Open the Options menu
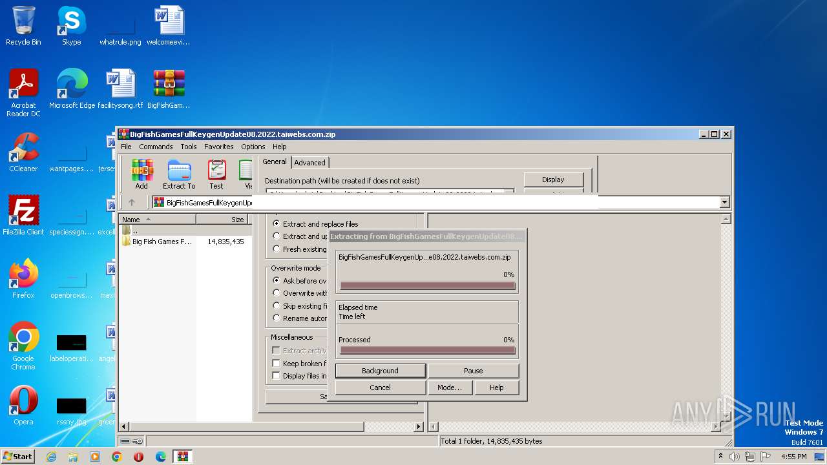This screenshot has width=827, height=465. click(253, 147)
